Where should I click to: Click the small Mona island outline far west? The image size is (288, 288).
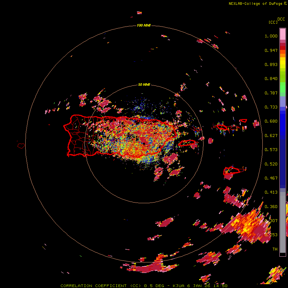pyautogui.click(x=21, y=146)
